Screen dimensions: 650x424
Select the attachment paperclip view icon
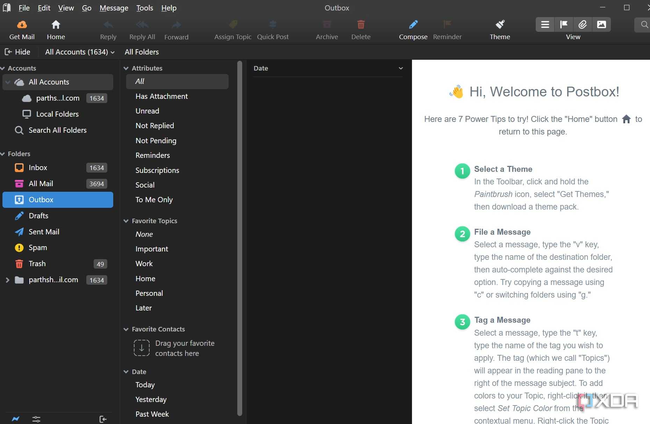pyautogui.click(x=583, y=24)
